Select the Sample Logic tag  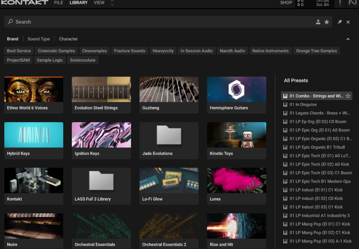pyautogui.click(x=50, y=60)
